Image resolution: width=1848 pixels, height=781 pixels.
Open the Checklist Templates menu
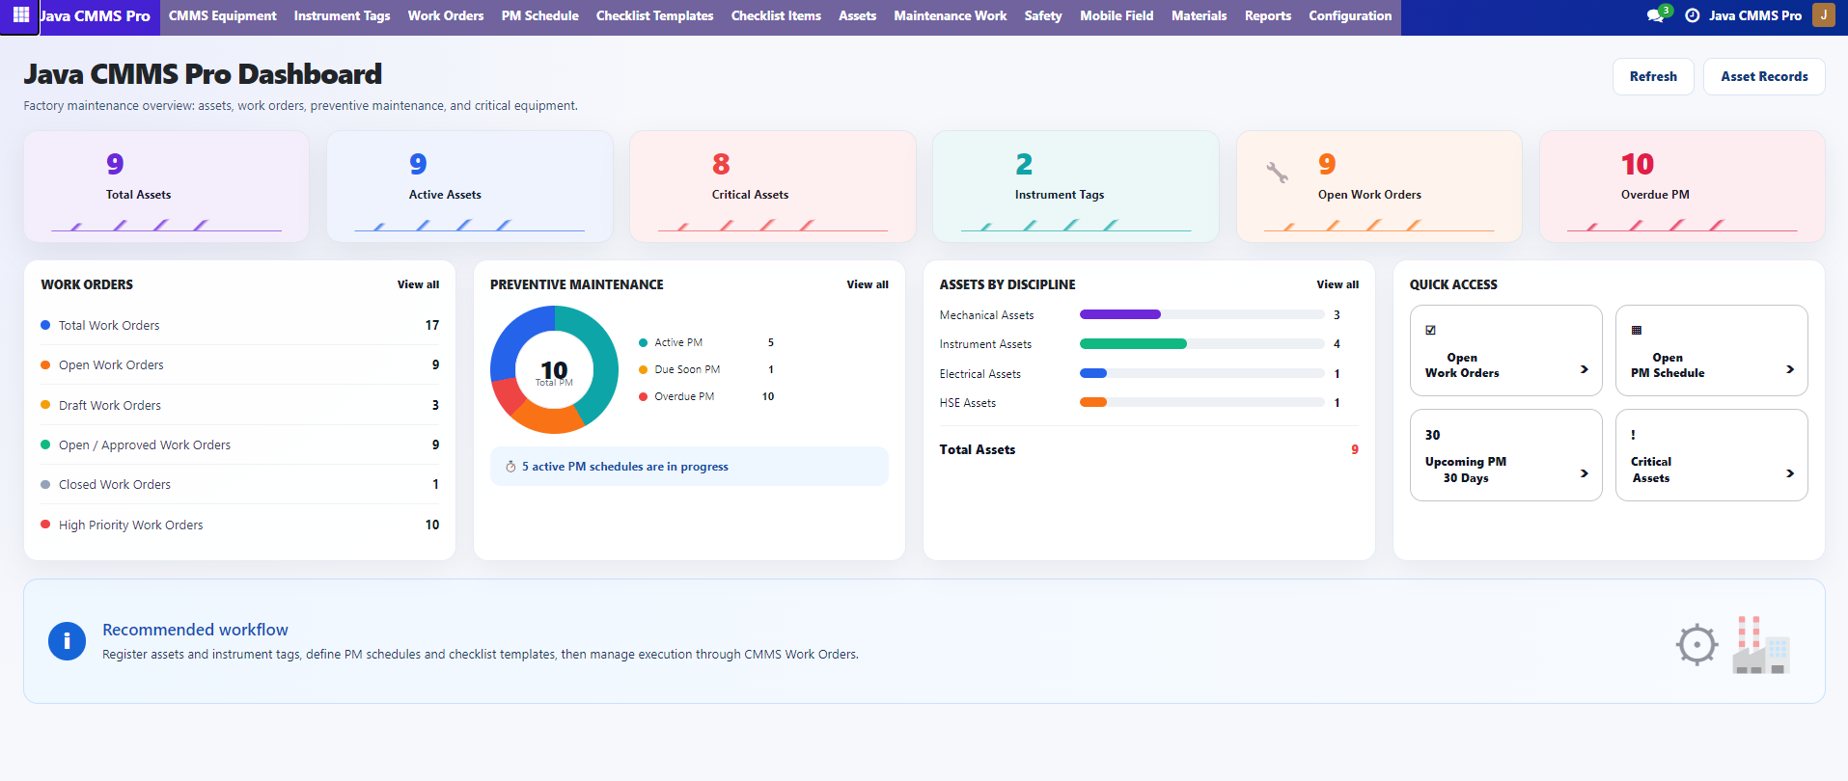click(654, 16)
